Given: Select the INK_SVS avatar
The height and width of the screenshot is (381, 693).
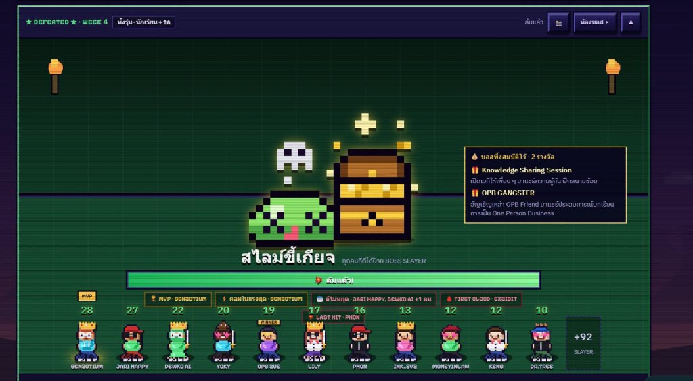Looking at the screenshot, I should [405, 342].
